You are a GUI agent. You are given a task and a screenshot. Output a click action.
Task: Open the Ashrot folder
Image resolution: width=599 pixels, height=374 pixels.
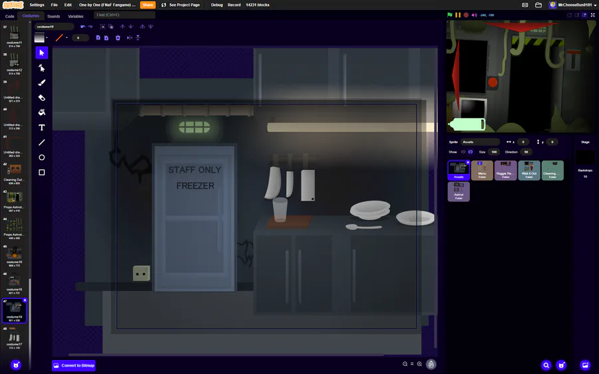pos(459,191)
